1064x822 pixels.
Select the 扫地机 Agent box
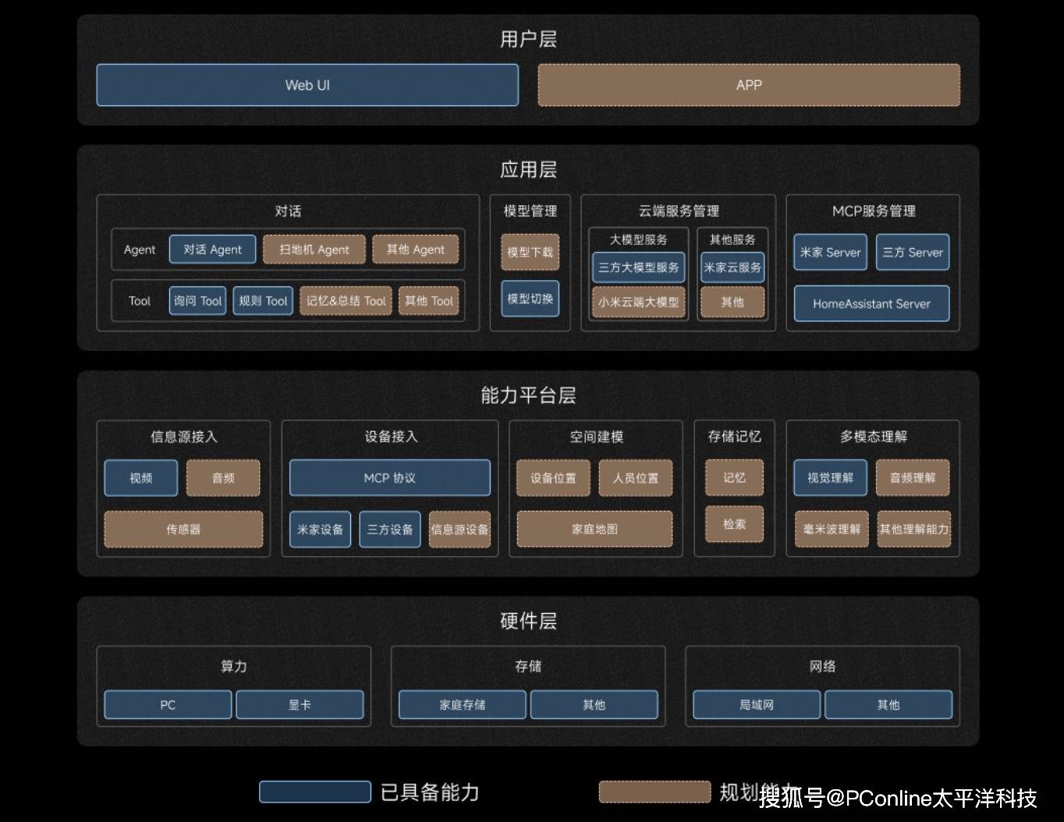click(x=314, y=250)
